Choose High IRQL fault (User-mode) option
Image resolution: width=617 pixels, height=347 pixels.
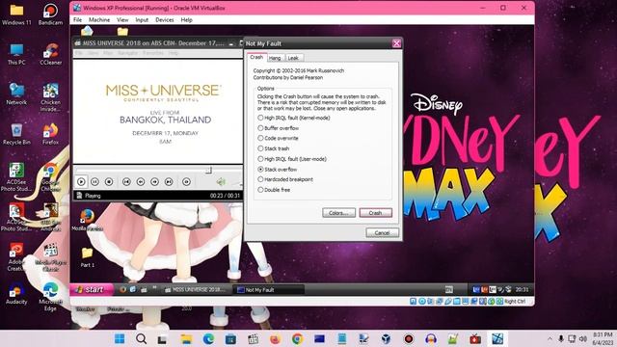292,159
